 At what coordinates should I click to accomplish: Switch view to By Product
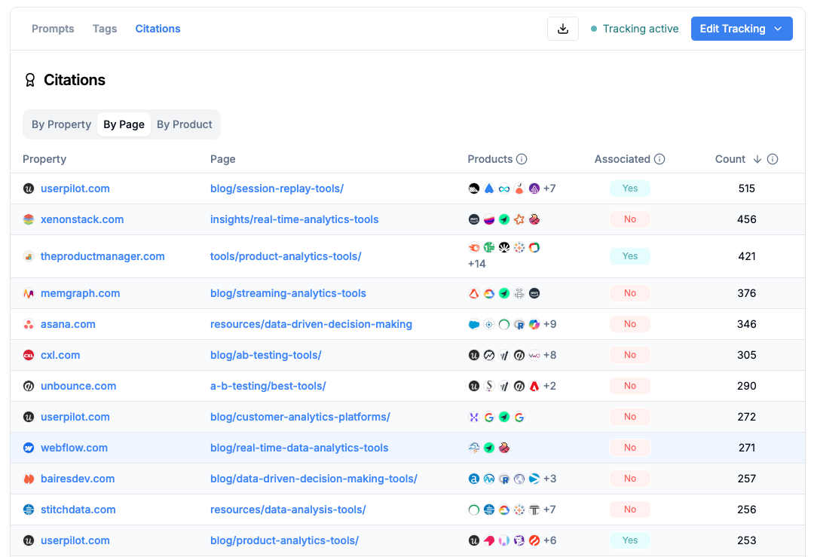pyautogui.click(x=185, y=124)
